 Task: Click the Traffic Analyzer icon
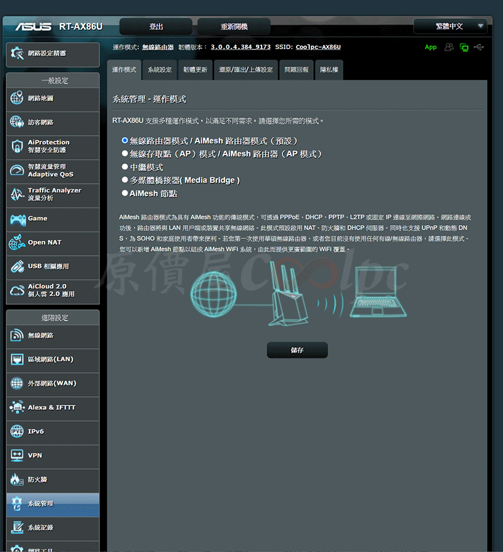coord(17,194)
